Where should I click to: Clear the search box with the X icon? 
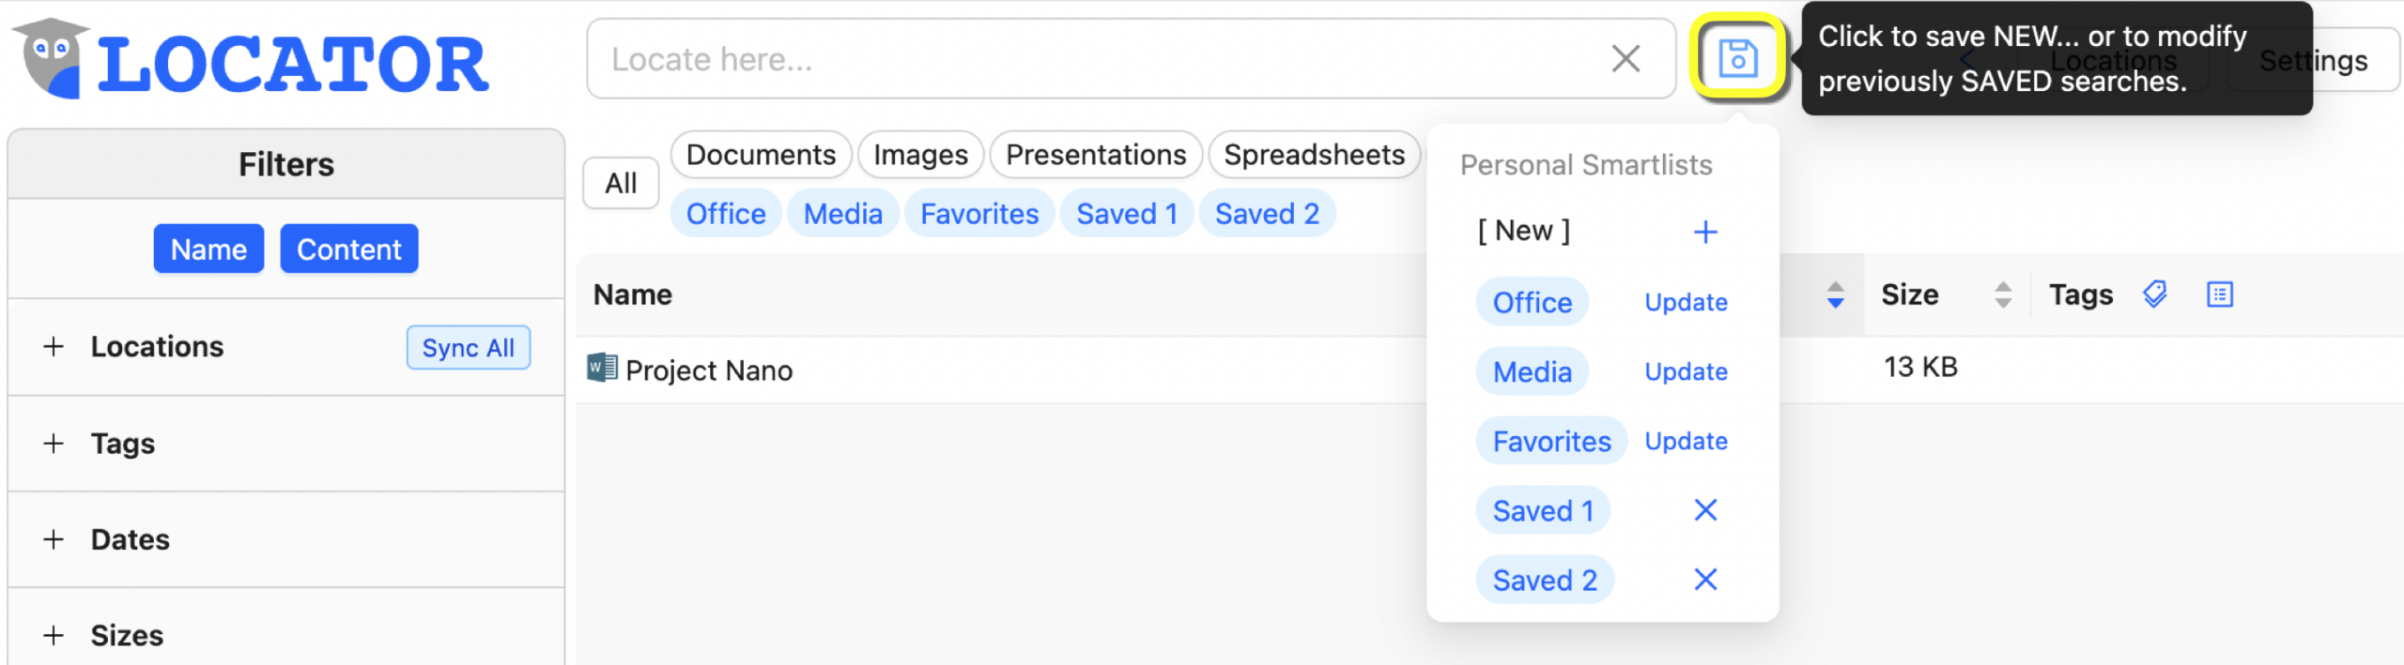click(x=1626, y=58)
